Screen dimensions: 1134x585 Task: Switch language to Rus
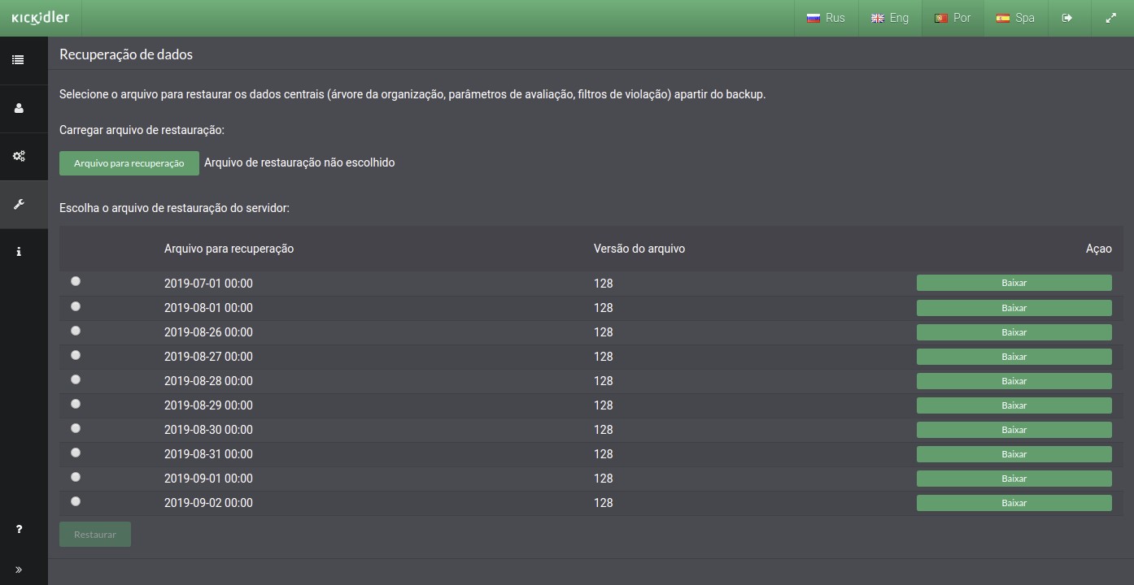(x=826, y=18)
